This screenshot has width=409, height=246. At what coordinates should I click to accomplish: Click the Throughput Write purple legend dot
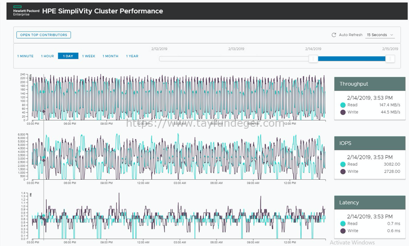pyautogui.click(x=343, y=112)
